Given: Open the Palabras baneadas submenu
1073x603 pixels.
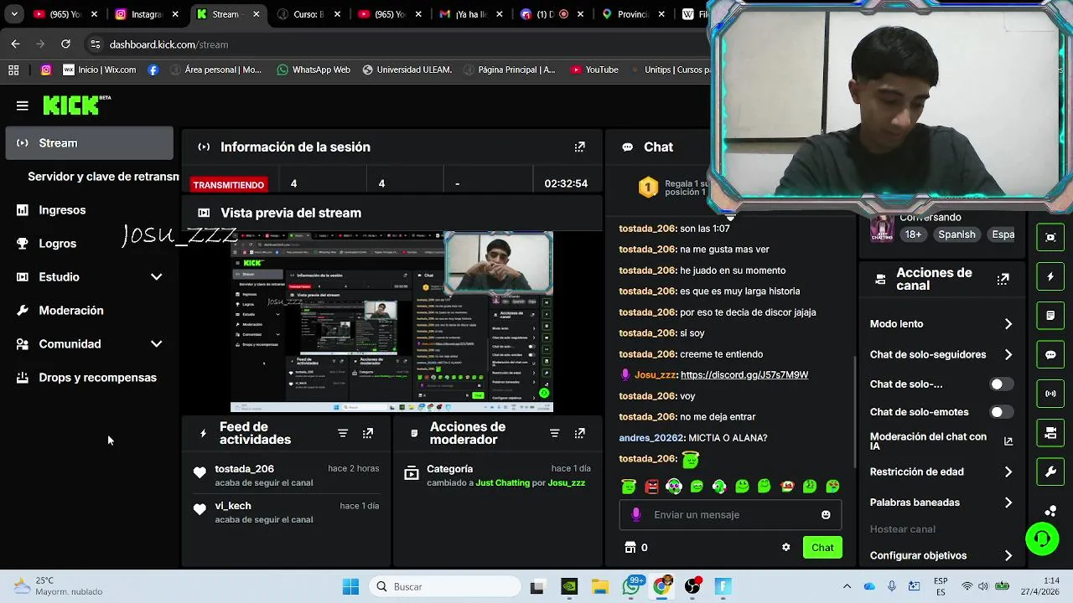Looking at the screenshot, I should tap(941, 502).
